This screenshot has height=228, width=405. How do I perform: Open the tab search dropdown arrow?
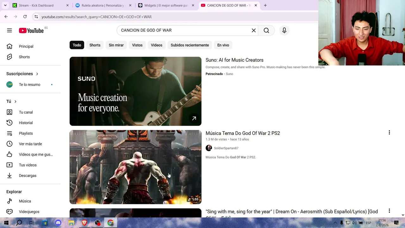(5, 5)
